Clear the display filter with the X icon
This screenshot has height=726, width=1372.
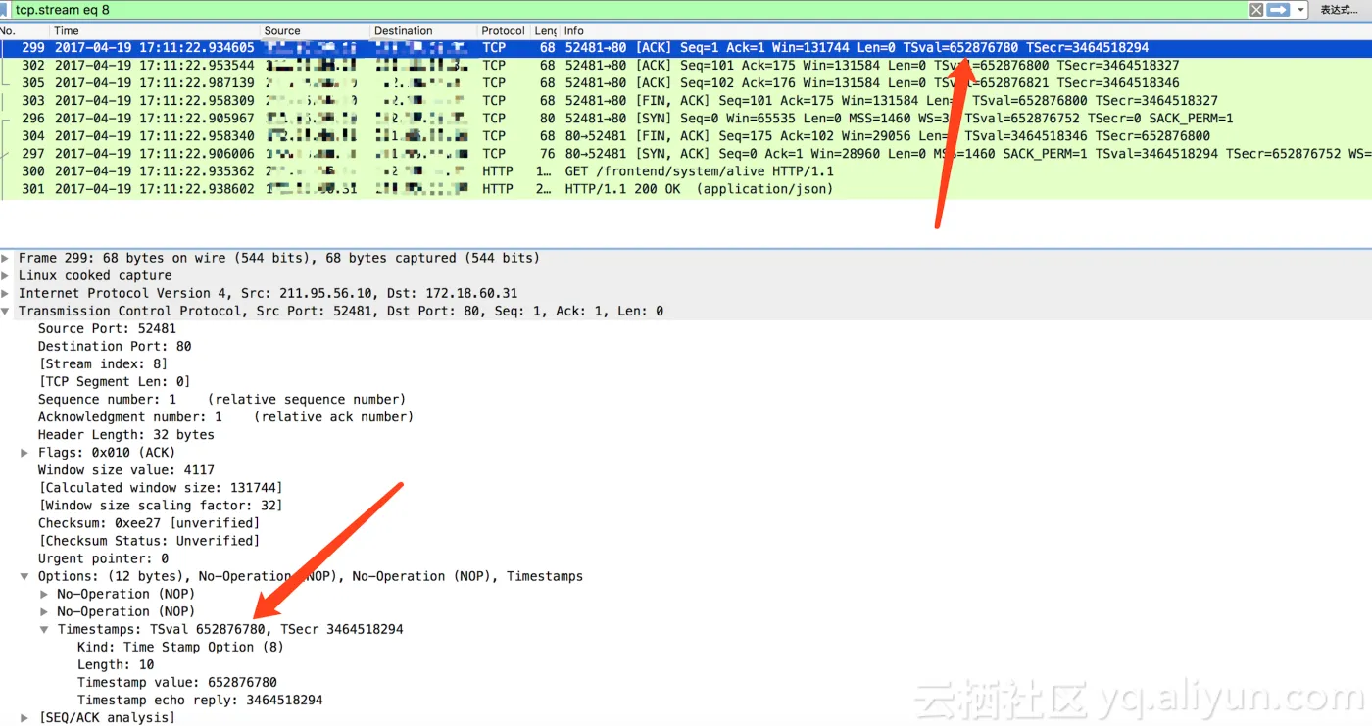click(x=1255, y=10)
